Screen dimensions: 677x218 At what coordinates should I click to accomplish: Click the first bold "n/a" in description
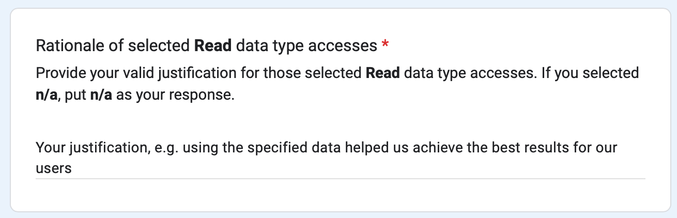tap(47, 96)
